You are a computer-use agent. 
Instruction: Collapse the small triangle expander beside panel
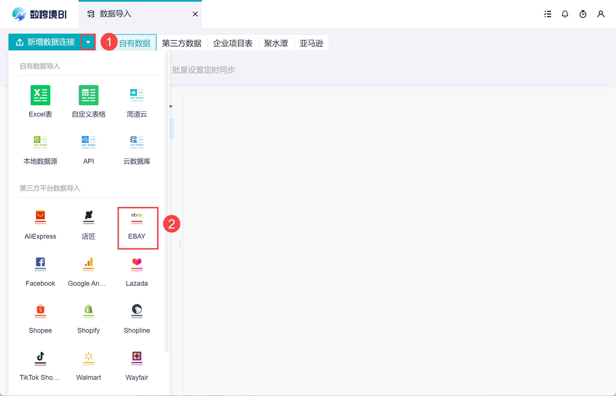[x=171, y=106]
